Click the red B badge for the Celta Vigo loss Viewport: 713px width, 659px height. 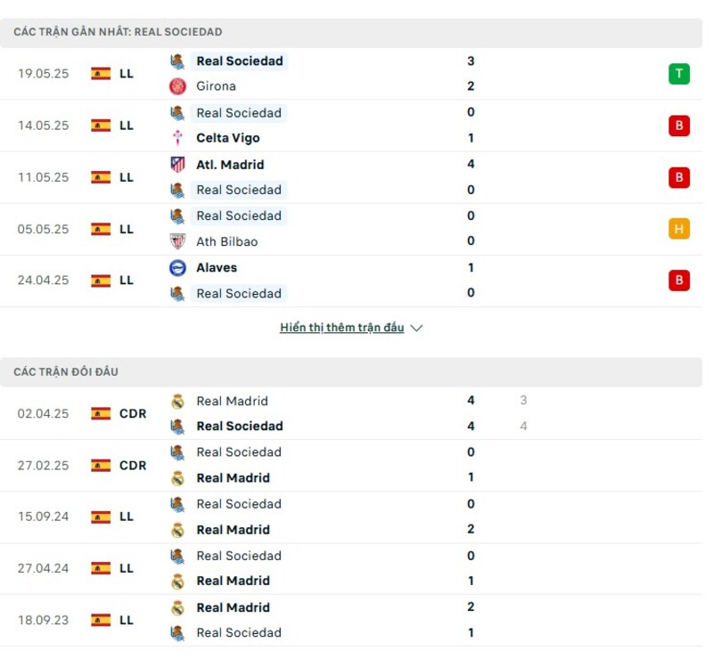[x=680, y=125]
